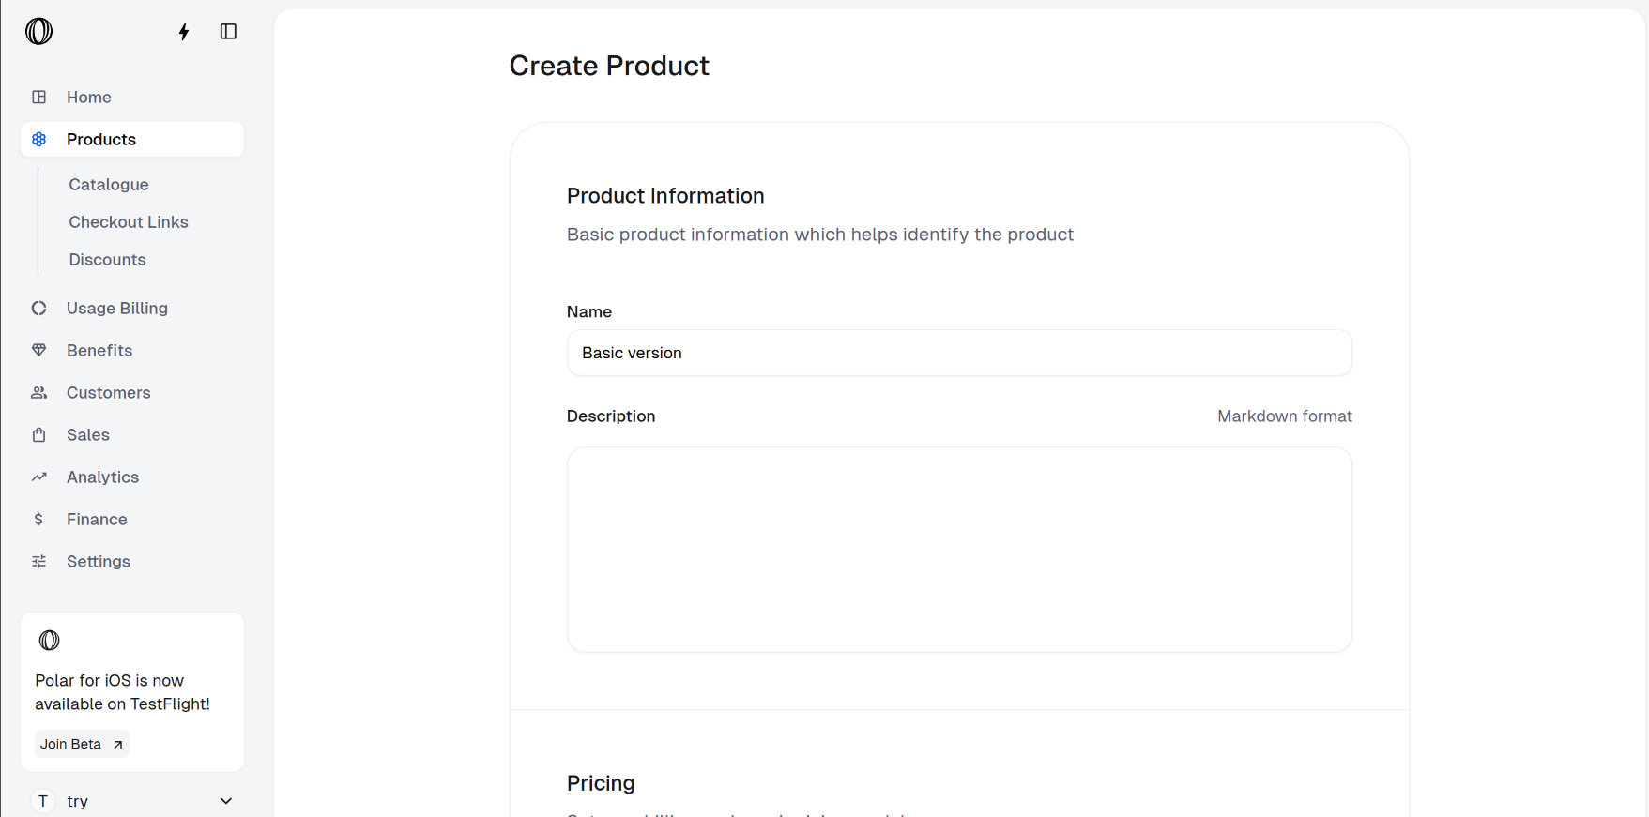Open Checkout Links page
1649x817 pixels.
coord(129,222)
